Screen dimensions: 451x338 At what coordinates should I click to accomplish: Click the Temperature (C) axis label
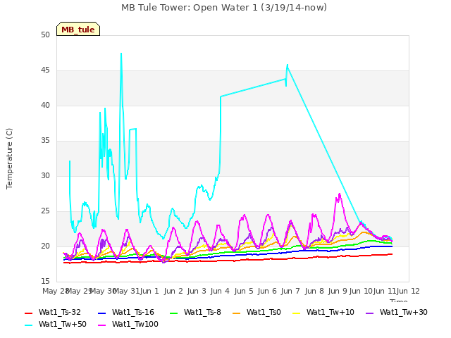[x=9, y=158]
